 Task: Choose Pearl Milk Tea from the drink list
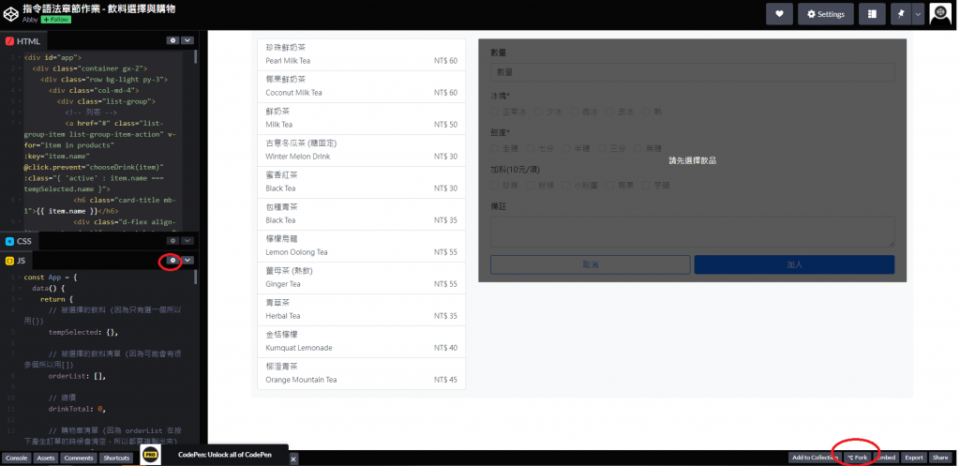pos(361,54)
